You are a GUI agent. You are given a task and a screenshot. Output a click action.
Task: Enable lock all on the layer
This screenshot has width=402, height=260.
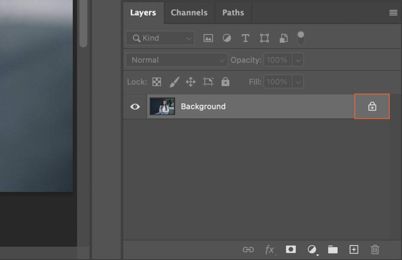225,82
